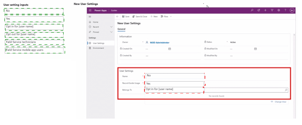Click the New User Settings form heading
302x125 pixels.
[129, 23]
